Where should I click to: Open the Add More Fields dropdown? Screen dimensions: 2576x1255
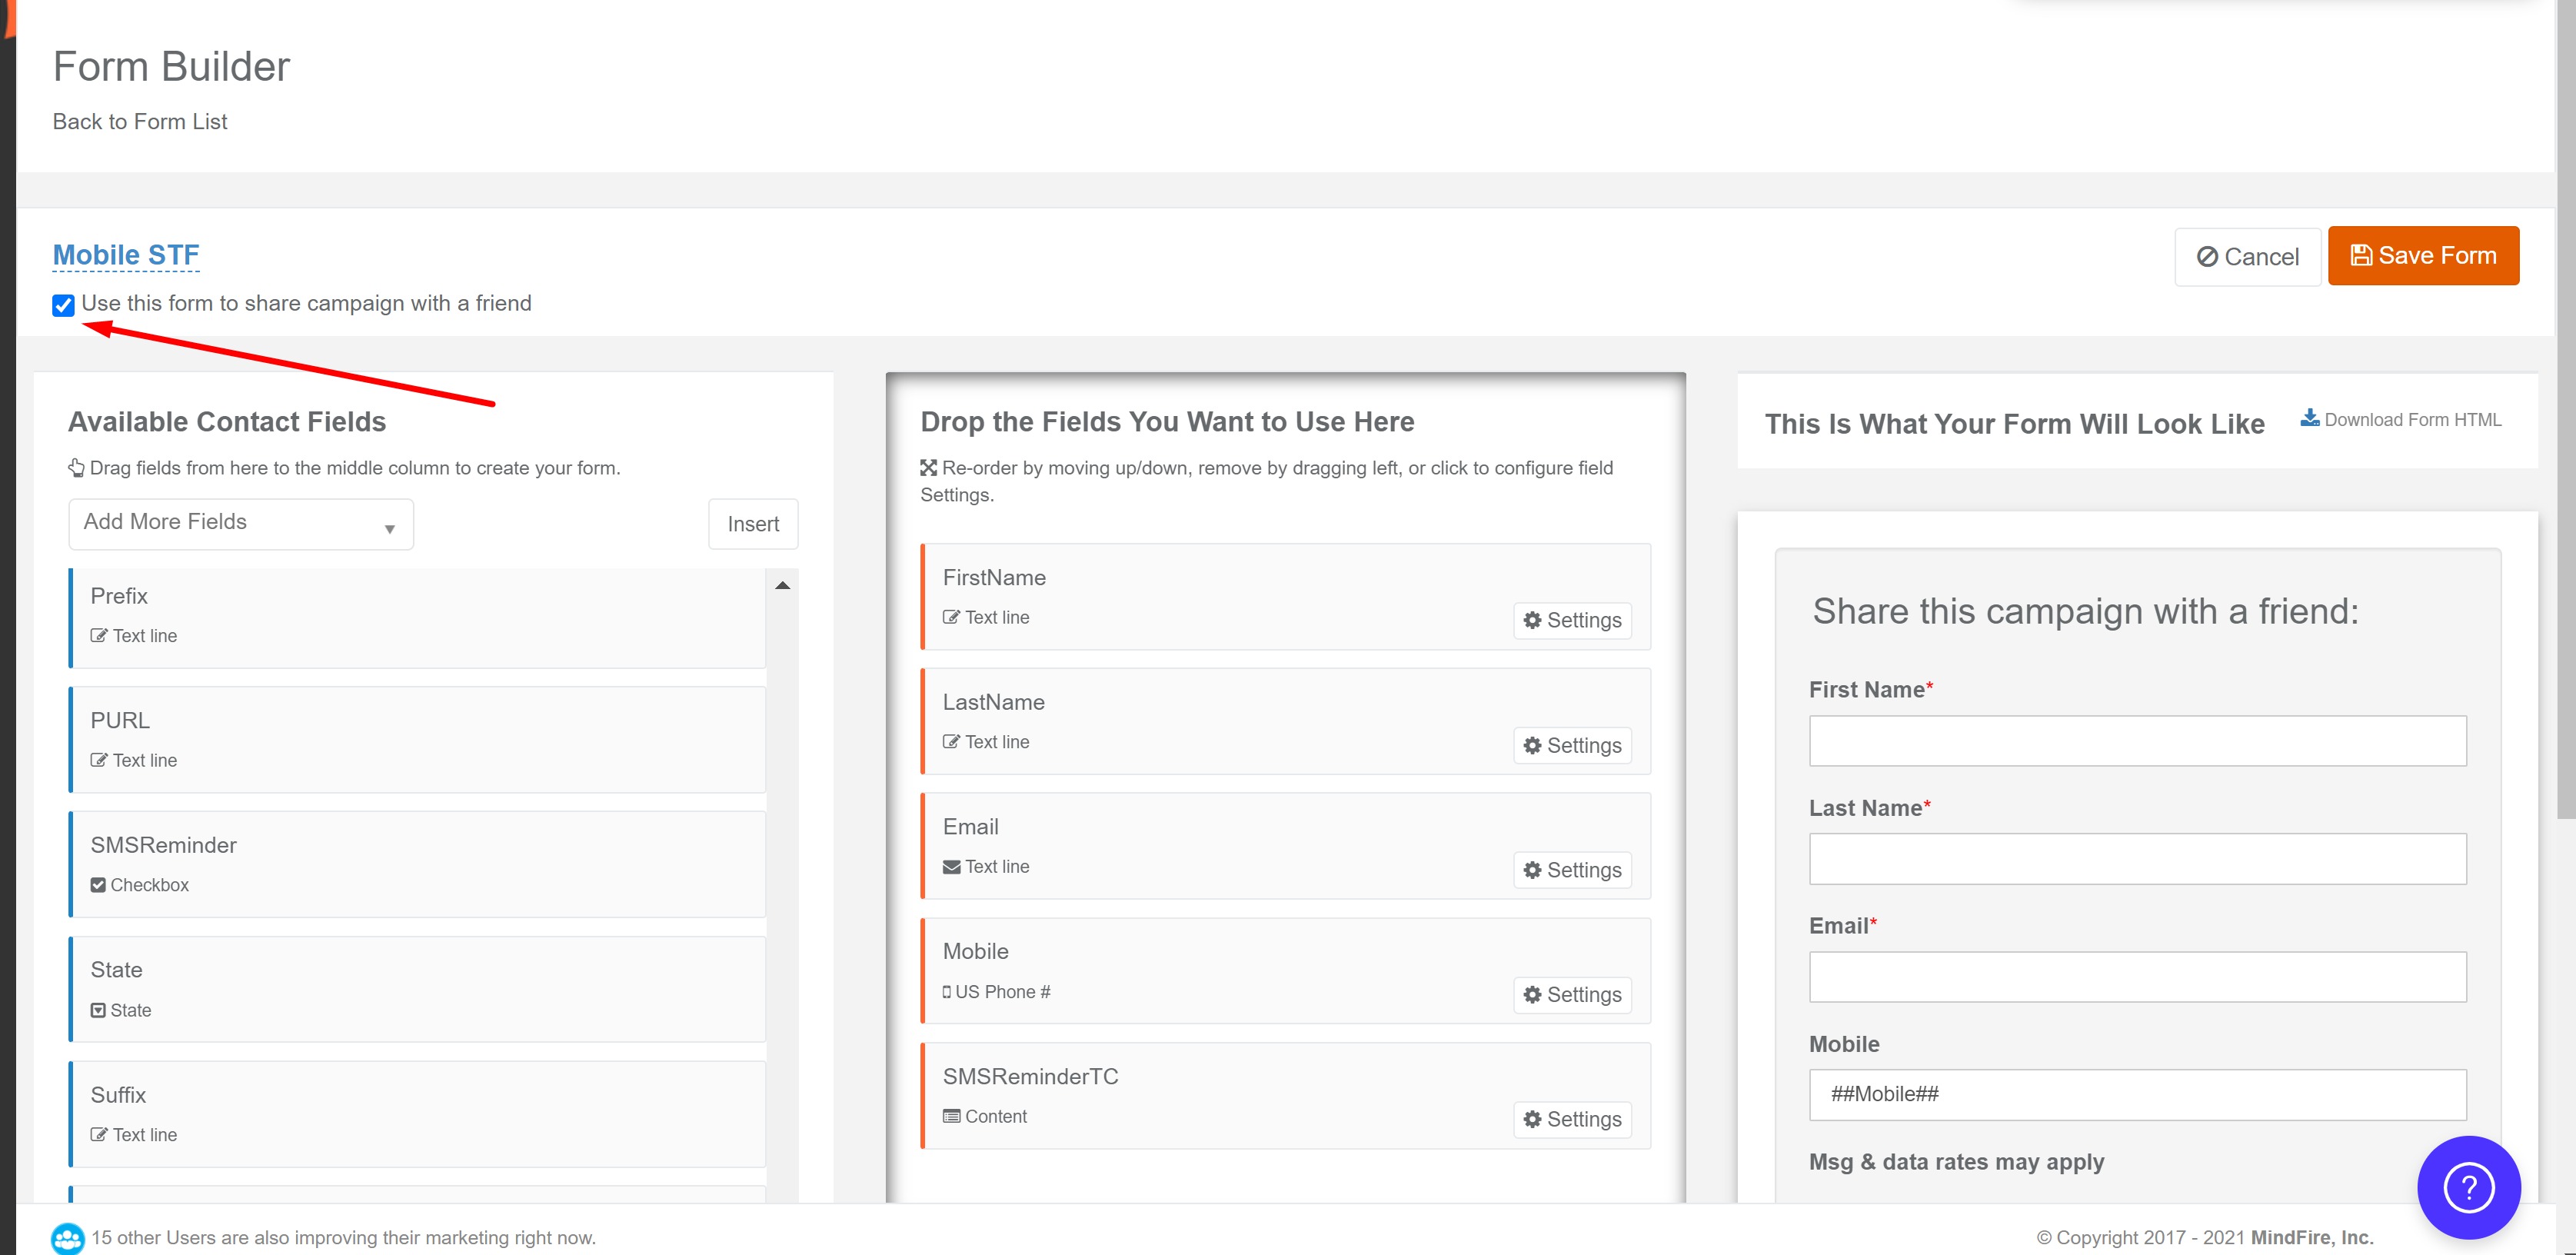[241, 523]
